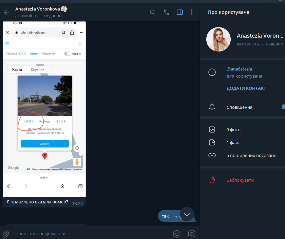Toggle the user info side panel
285x239 pixels.
tap(180, 12)
